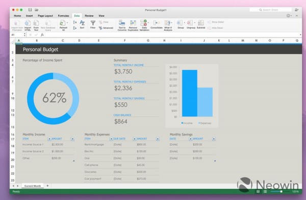Sort descending with the Z-A arrow icon
This screenshot has height=200, width=306.
coord(75,28)
